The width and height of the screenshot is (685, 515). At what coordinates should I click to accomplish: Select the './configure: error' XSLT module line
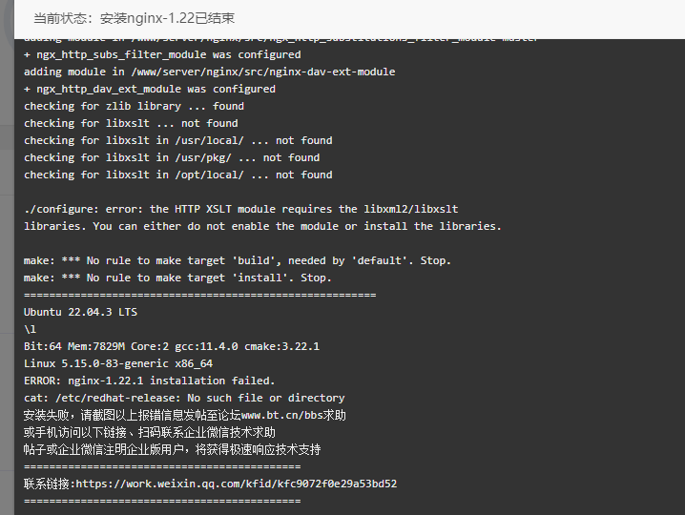[x=241, y=209]
